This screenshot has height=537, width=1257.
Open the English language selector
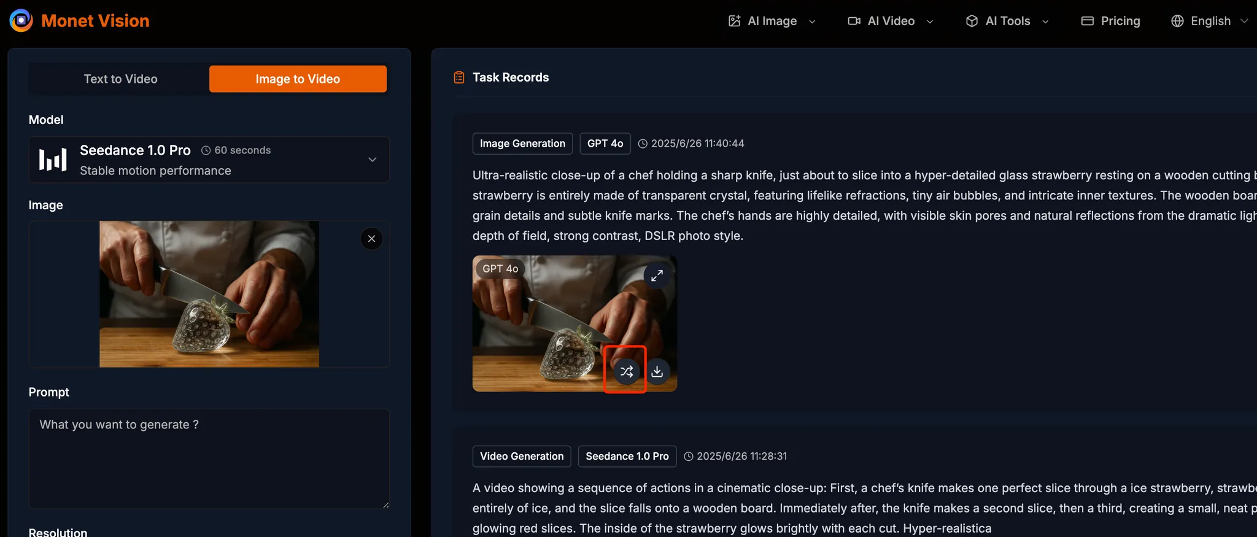pyautogui.click(x=1210, y=21)
